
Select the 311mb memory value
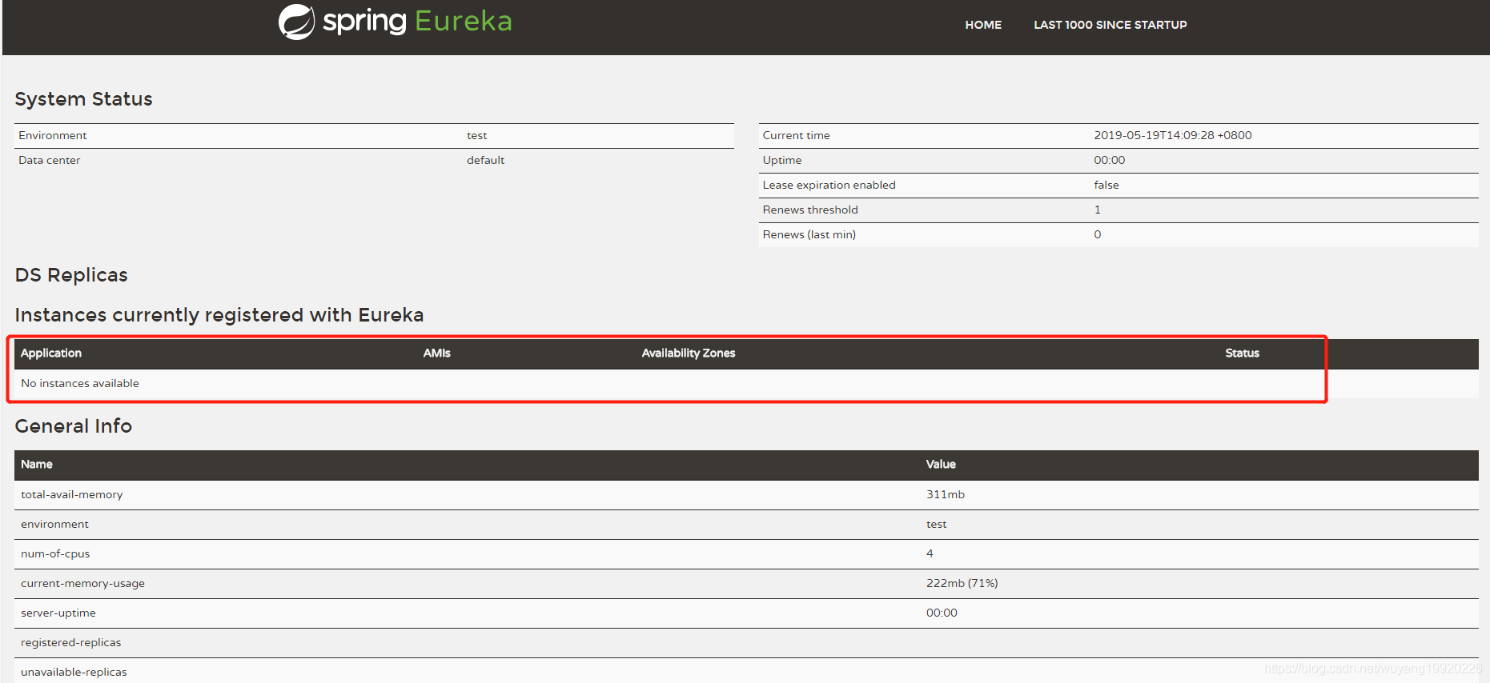tap(946, 494)
